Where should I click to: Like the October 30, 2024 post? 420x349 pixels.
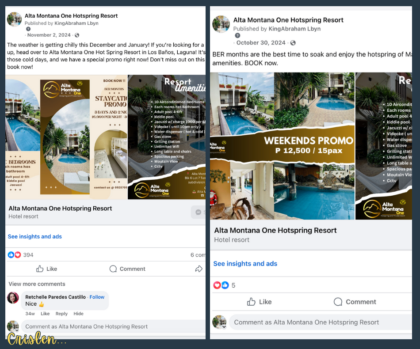259,302
